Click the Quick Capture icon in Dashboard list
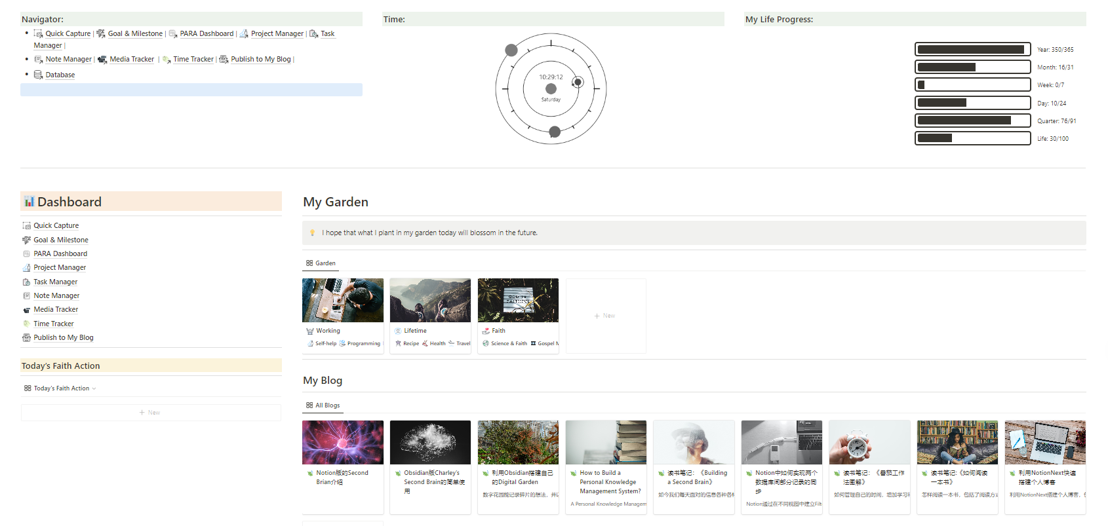Image resolution: width=1108 pixels, height=526 pixels. [27, 226]
